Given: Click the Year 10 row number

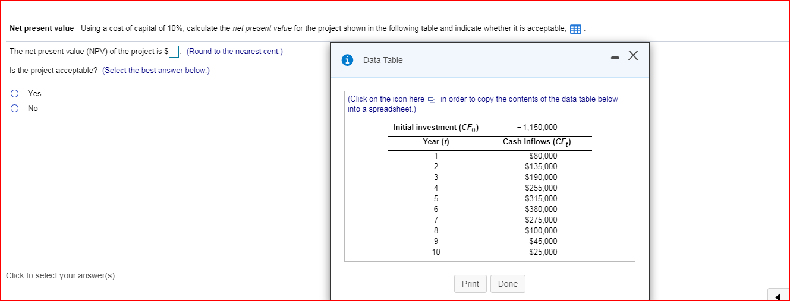Looking at the screenshot, I should coord(436,252).
